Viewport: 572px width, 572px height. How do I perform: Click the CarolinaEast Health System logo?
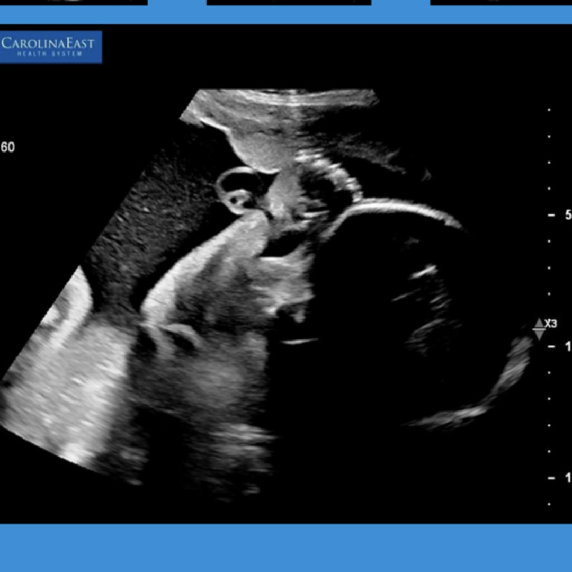51,47
